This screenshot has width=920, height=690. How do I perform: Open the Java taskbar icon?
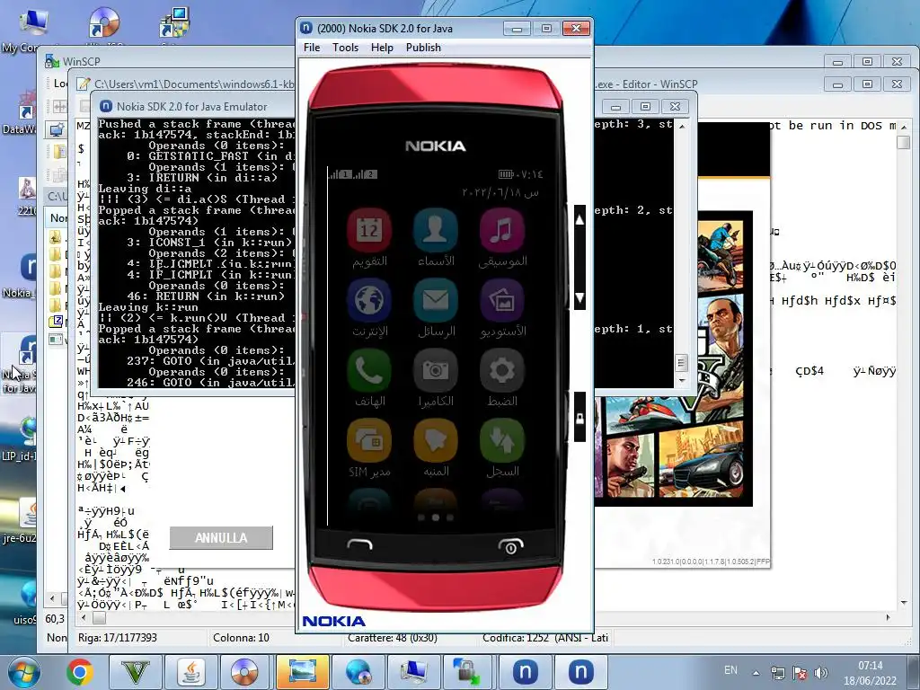(191, 672)
